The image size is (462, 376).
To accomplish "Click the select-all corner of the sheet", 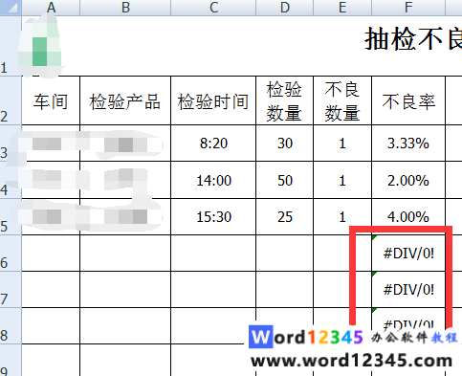I will tap(11, 8).
